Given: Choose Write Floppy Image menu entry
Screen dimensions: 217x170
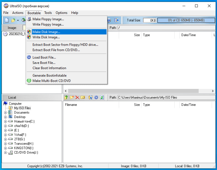Looking at the screenshot, I should point(66,24).
